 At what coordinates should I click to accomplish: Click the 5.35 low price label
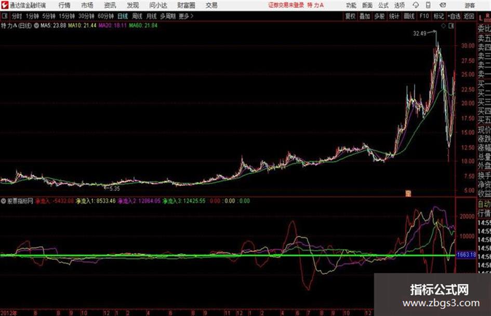pyautogui.click(x=115, y=189)
